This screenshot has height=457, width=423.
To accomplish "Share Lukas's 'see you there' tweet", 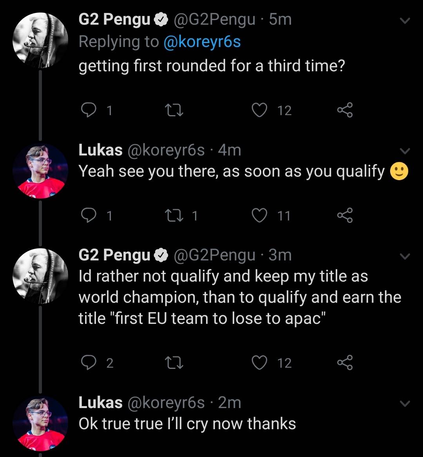I will click(345, 215).
